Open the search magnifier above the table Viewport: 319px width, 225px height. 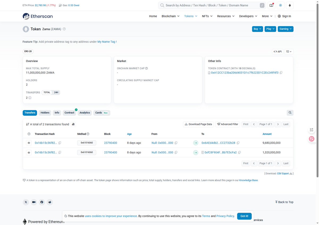tap(290, 113)
